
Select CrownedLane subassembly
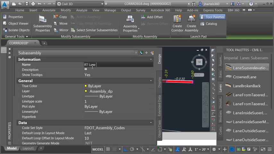(x=241, y=77)
